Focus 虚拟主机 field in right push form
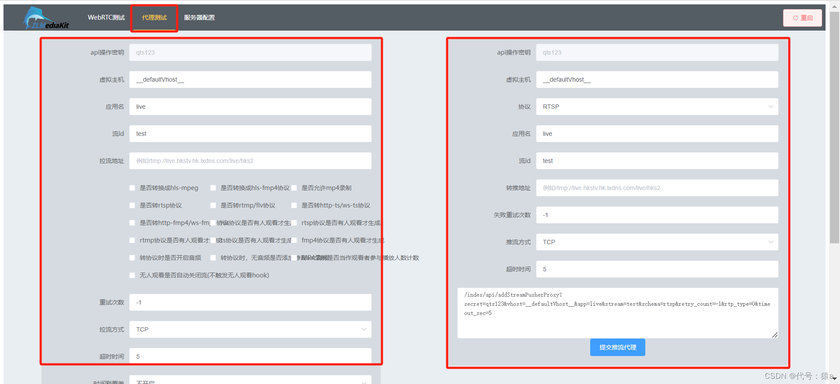The height and width of the screenshot is (384, 840). 657,80
